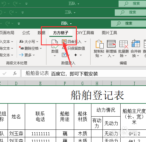Click the 船舶主尺度 header cell
146x142 pixels.
133,117
